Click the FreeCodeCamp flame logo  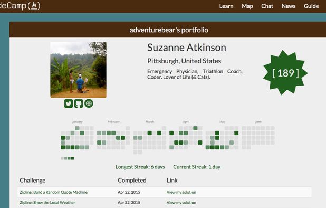coord(34,6)
